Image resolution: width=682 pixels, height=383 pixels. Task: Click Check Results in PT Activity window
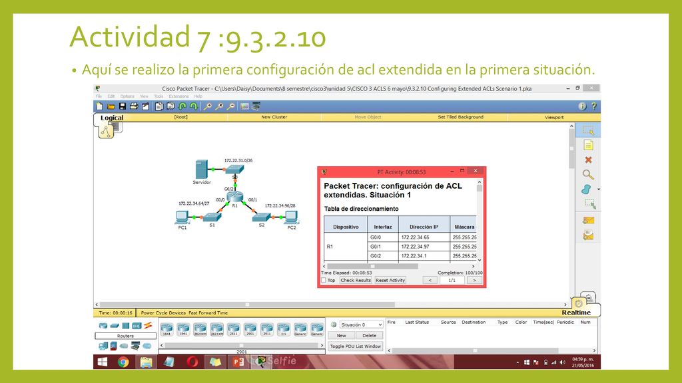pos(356,280)
